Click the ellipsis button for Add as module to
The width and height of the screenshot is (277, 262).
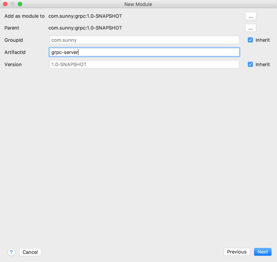pos(250,16)
